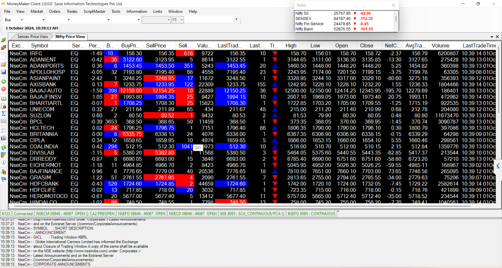Viewport: 502px width, 268px height.
Task: Open the fifth blank toolbar dropdown
Action: 139,20
